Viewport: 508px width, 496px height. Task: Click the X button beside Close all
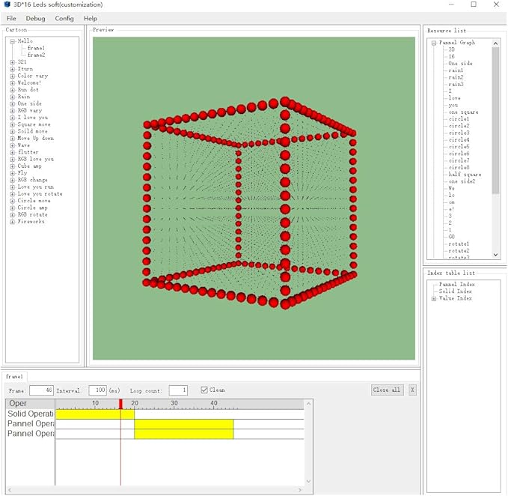coord(412,390)
